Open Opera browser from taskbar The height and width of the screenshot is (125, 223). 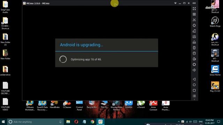pos(76,122)
